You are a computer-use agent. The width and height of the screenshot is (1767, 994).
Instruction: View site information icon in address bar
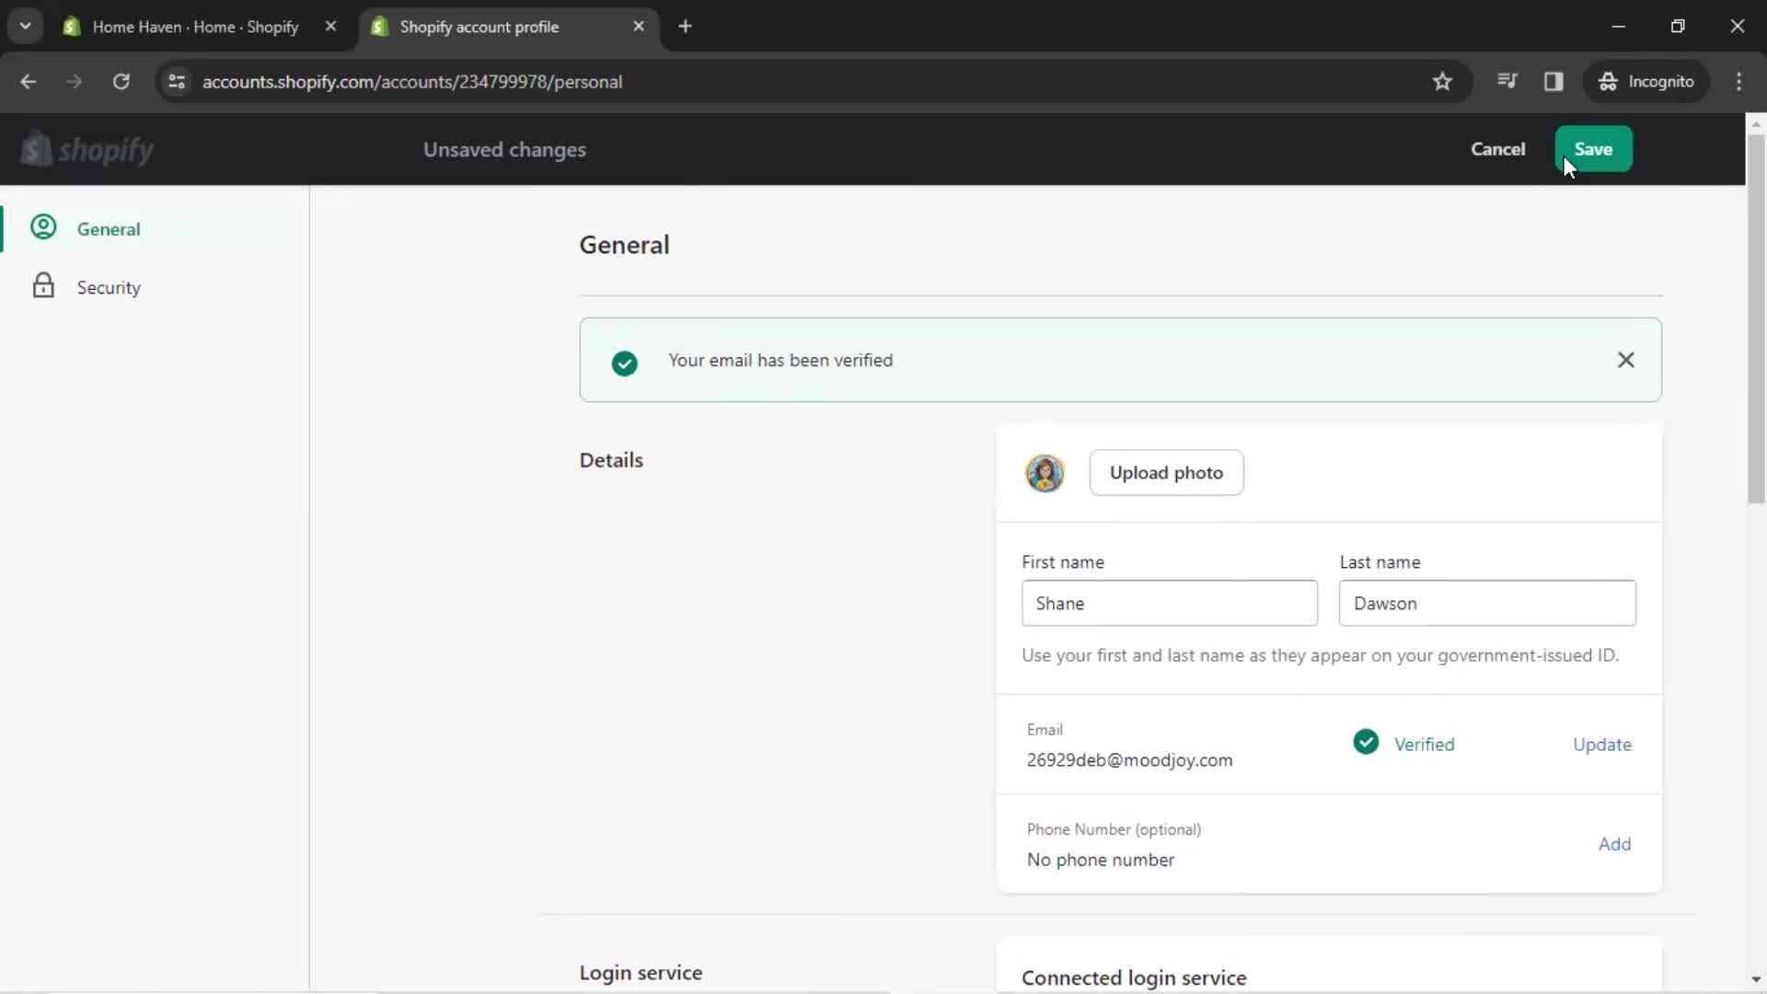coord(177,82)
